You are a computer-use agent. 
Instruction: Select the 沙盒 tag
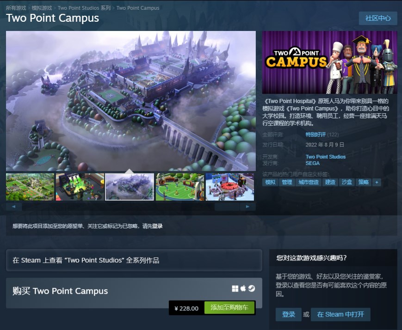pyautogui.click(x=346, y=182)
